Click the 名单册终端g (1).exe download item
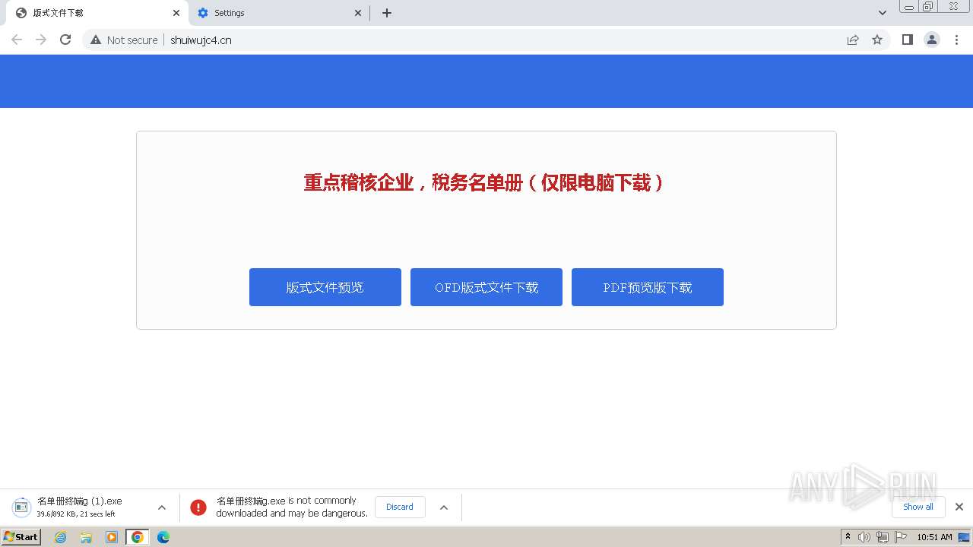The width and height of the screenshot is (973, 547). point(90,507)
